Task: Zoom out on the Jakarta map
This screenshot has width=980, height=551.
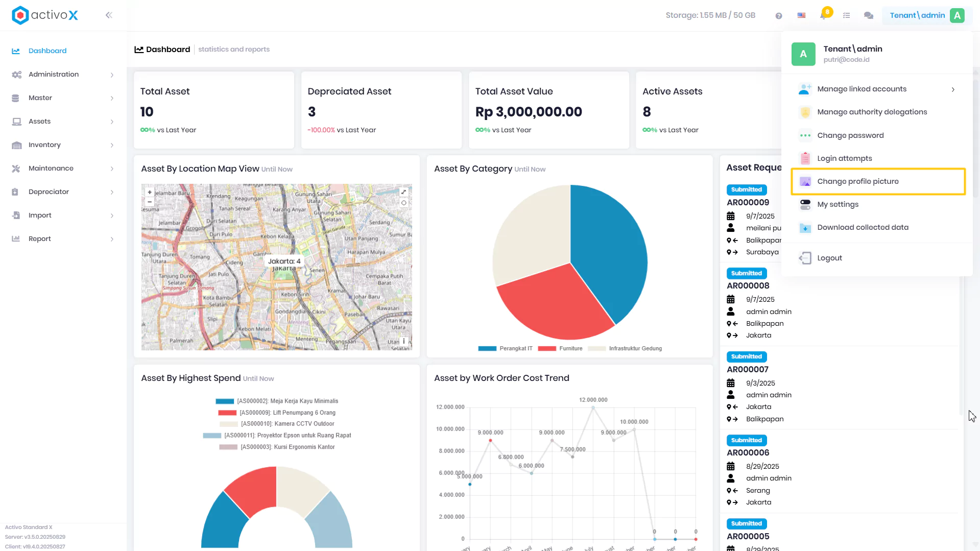Action: [150, 202]
